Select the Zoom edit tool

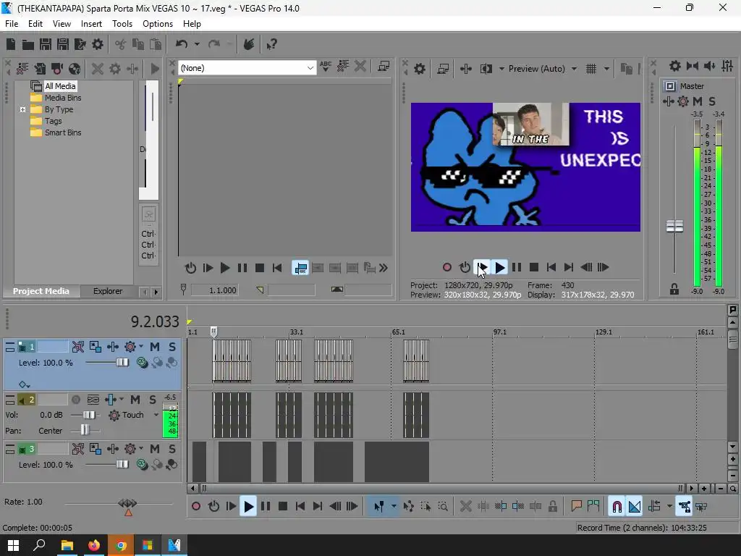click(x=443, y=506)
